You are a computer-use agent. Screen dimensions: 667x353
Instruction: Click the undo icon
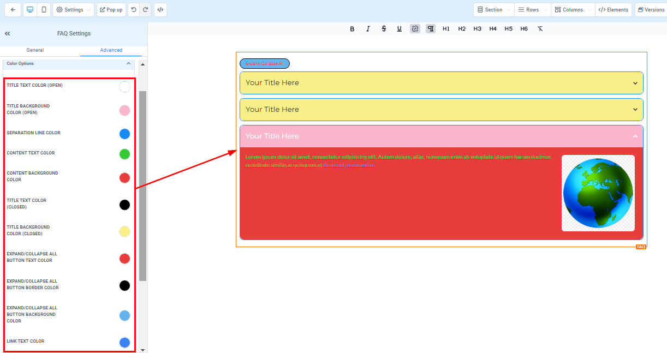(134, 10)
